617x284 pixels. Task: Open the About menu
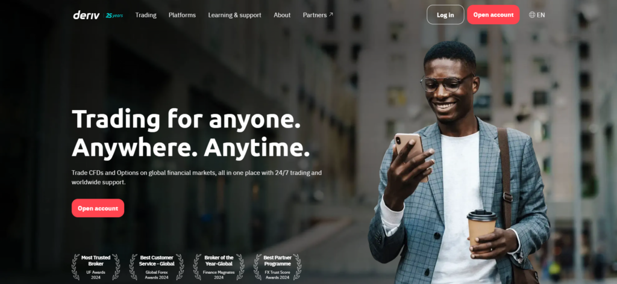coord(282,15)
